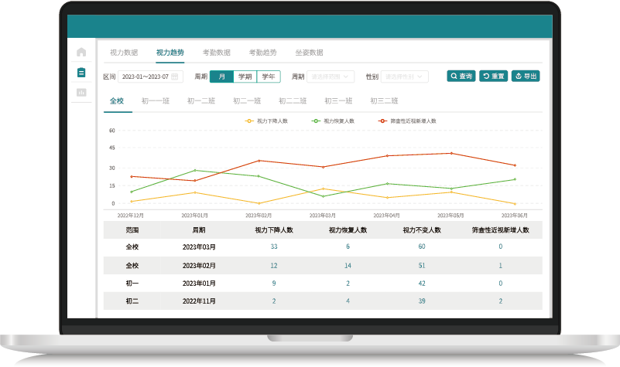Click red line data point at 2023年05月
620x367 pixels.
click(451, 153)
